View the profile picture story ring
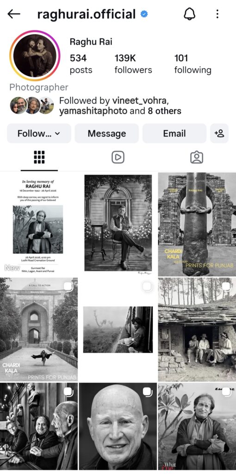 coord(35,56)
